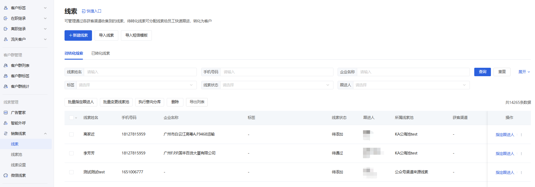Click 高家近 follower avatar thumbnail
Image resolution: width=535 pixels, height=187 pixels.
point(368,135)
